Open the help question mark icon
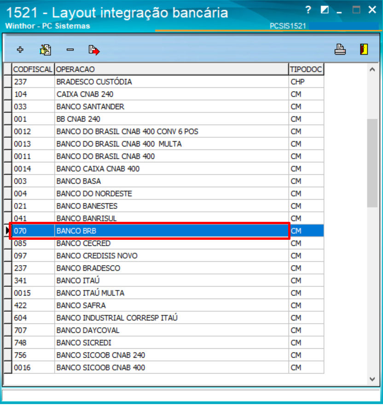 click(x=308, y=10)
